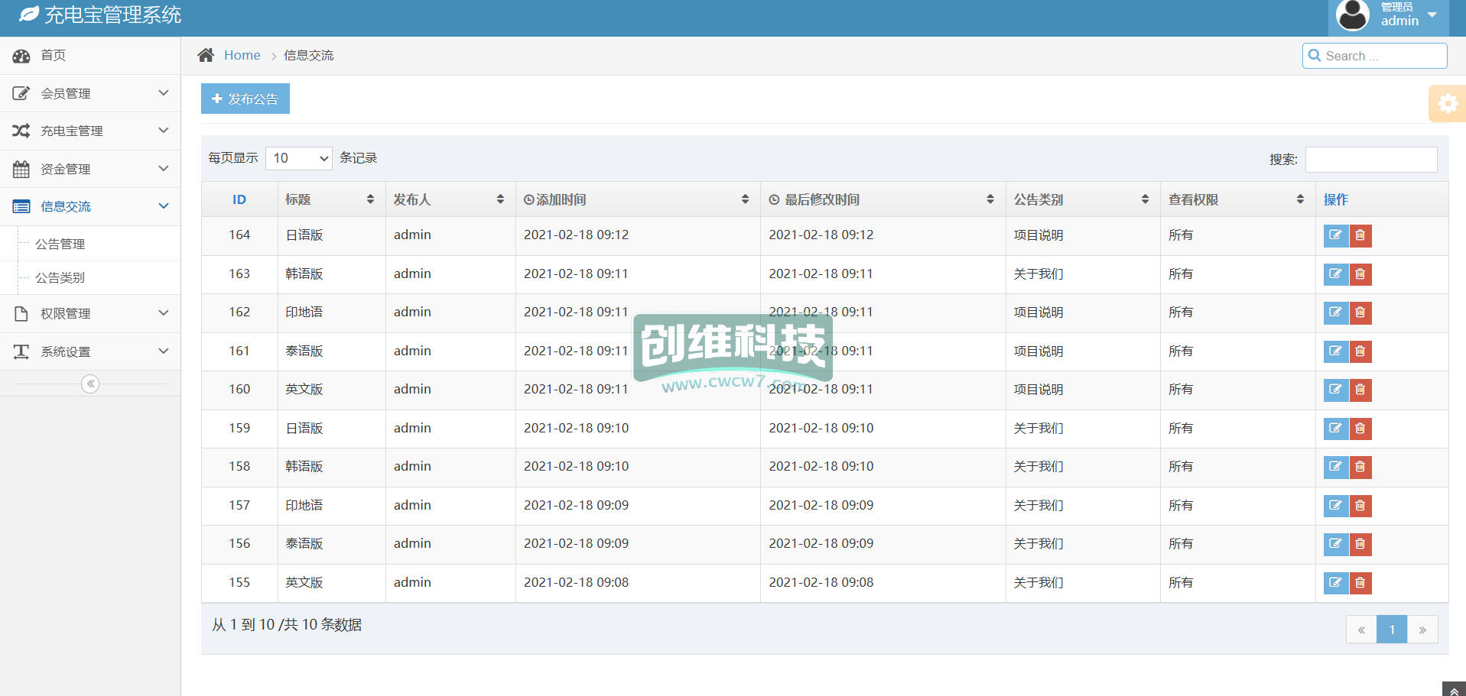Image resolution: width=1466 pixels, height=696 pixels.
Task: Click the admin user avatar
Action: point(1352,16)
